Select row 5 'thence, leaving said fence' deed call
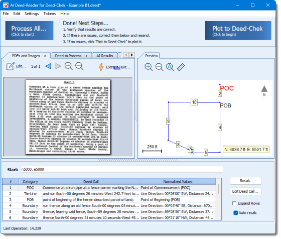The height and width of the screenshot is (239, 281). [x=91, y=212]
